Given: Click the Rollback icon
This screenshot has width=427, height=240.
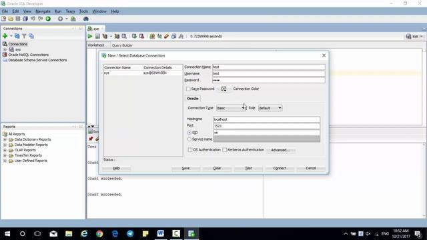Looking at the screenshot, I should (141, 36).
